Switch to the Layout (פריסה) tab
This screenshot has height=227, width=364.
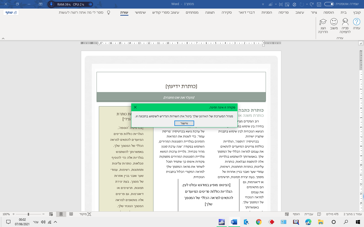283,12
